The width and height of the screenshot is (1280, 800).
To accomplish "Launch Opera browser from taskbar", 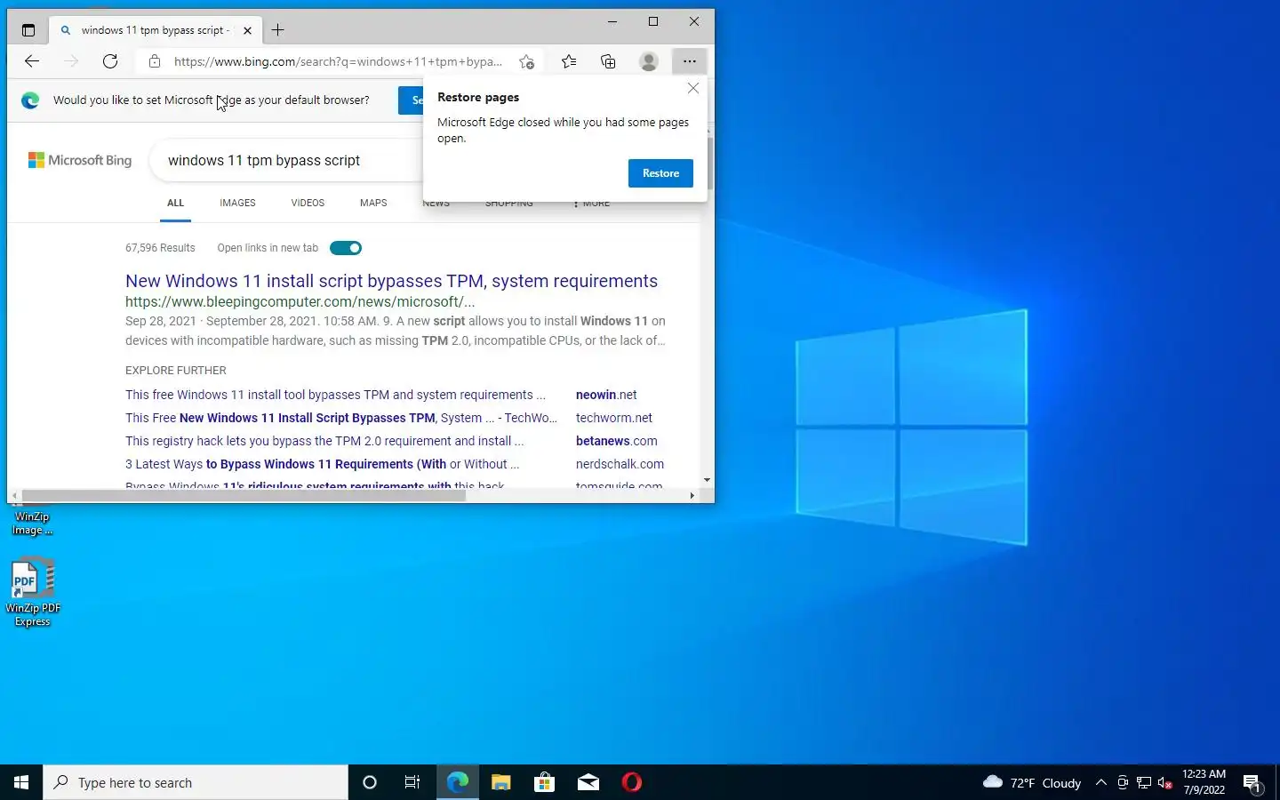I will pos(632,782).
